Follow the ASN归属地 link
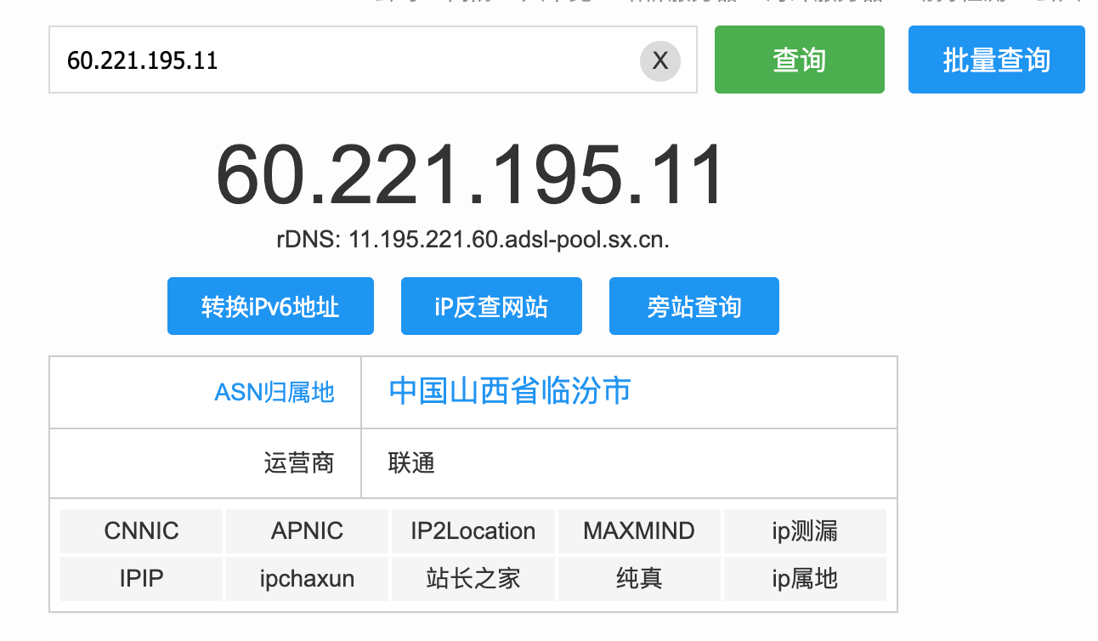Viewport: 1098px width, 641px height. 274,393
